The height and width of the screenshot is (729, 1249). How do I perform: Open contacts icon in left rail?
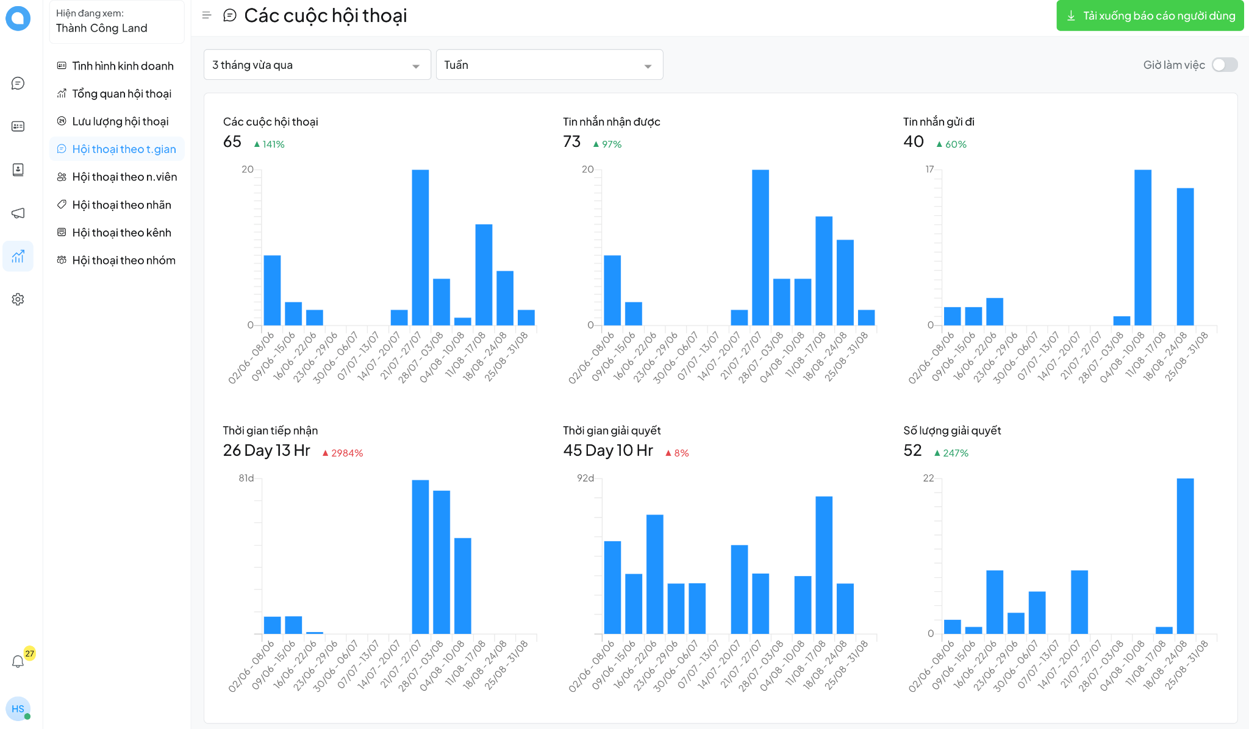coord(18,169)
